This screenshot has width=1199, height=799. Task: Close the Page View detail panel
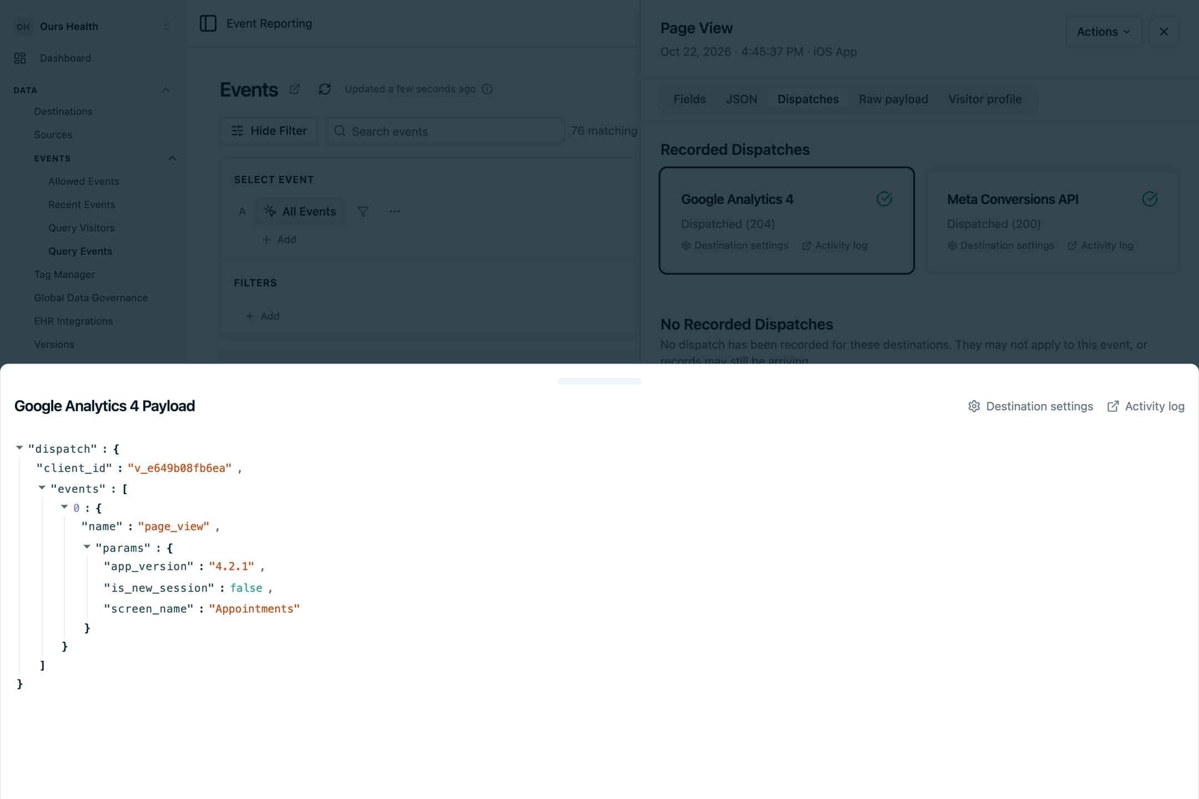coord(1164,32)
